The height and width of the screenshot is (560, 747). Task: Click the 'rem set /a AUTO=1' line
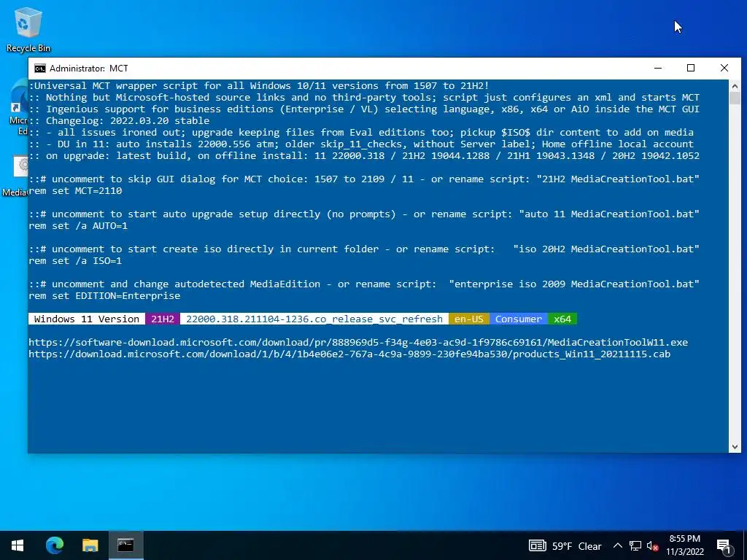pyautogui.click(x=78, y=226)
